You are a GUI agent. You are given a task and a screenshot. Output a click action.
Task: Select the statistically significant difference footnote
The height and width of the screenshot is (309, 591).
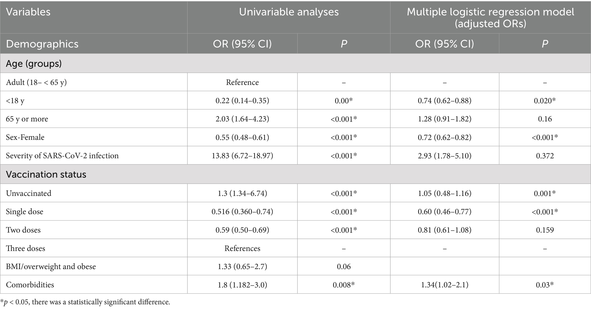(x=85, y=302)
